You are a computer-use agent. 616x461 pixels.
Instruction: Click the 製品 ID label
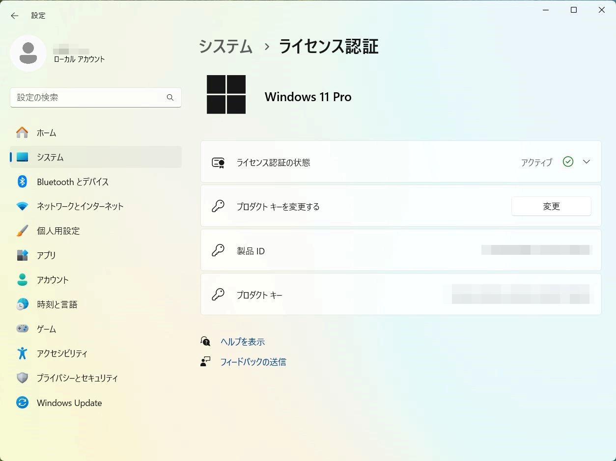click(x=251, y=251)
